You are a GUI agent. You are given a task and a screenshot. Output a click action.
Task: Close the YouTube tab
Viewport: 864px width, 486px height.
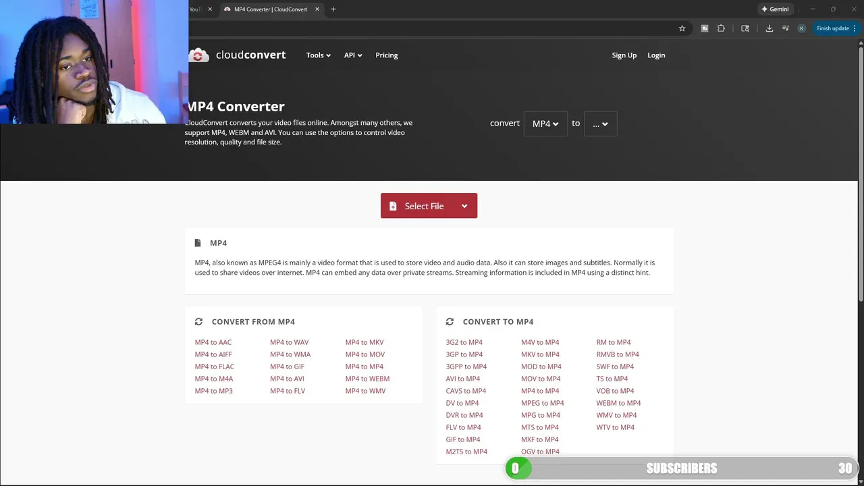[x=210, y=9]
